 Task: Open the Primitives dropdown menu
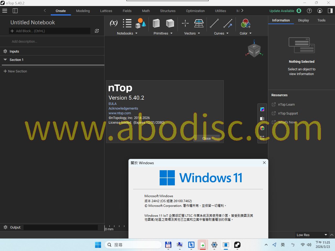163,33
